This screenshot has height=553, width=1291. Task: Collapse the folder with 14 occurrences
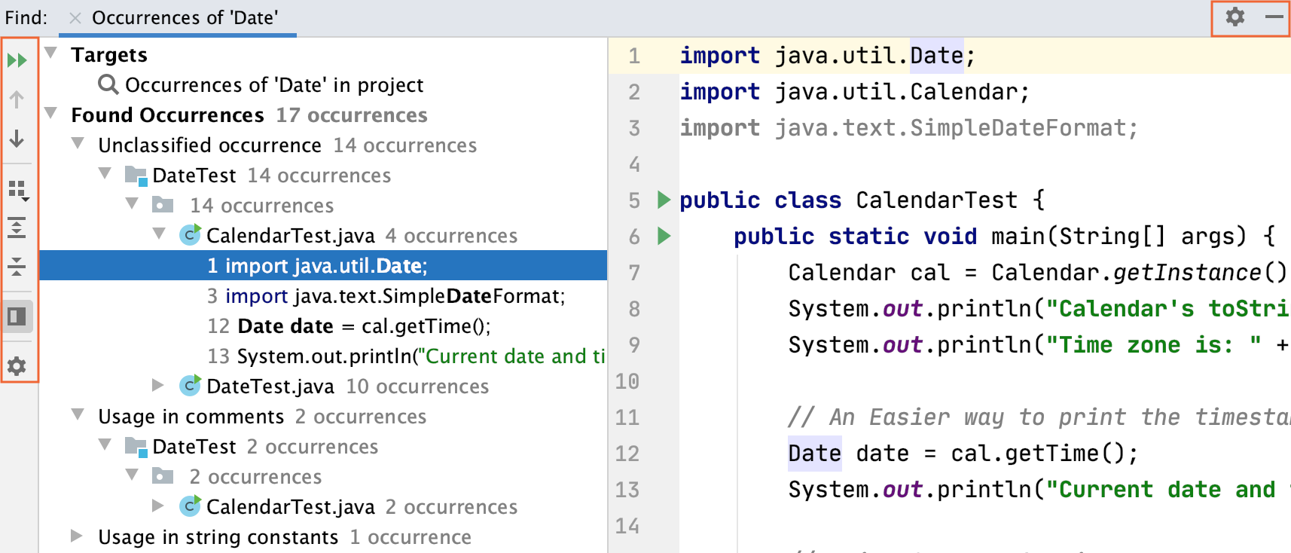tap(133, 204)
